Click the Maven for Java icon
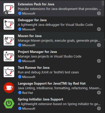Viewport: 105px width, 113px height. 9,40
